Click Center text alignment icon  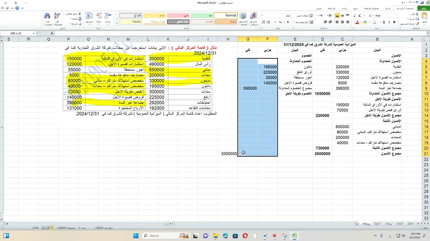tap(342, 22)
